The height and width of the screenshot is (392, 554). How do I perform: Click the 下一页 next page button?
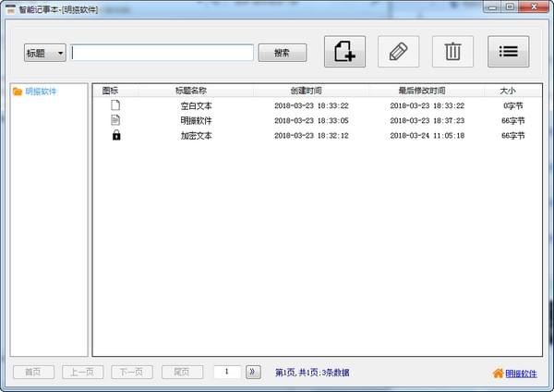(x=132, y=372)
